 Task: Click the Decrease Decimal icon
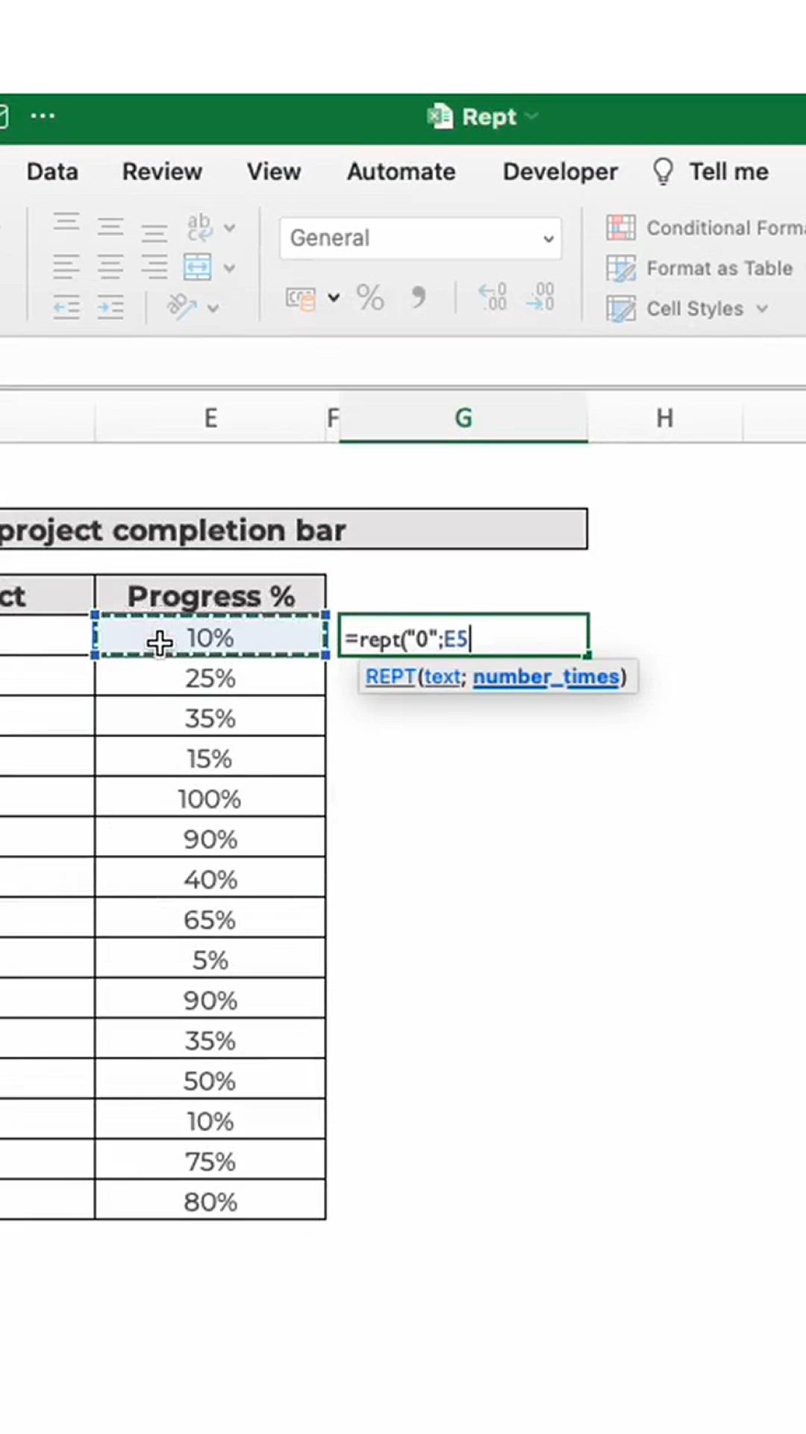(x=540, y=298)
